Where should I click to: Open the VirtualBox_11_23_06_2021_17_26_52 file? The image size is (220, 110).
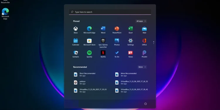coord(131,82)
